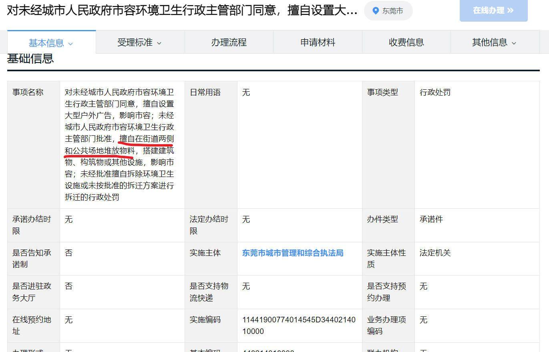Click the double-arrow icon on 在线办理
Image resolution: width=549 pixels, height=352 pixels.
pyautogui.click(x=510, y=11)
